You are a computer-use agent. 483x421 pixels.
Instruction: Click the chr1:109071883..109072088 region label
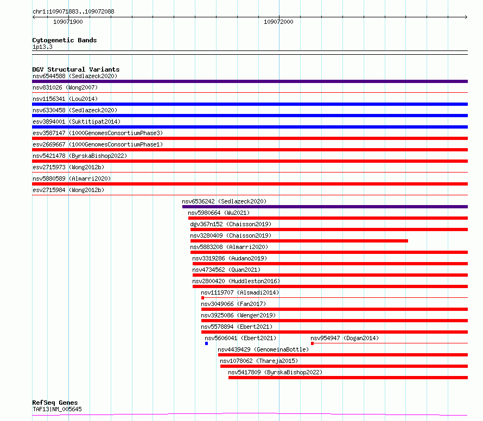click(73, 11)
